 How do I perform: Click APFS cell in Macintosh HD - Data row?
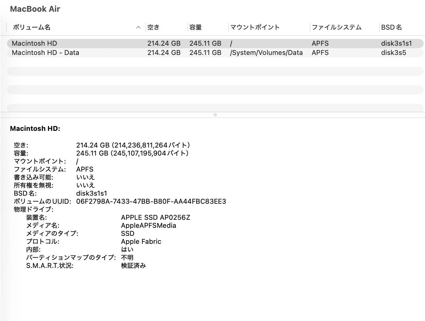coord(320,53)
